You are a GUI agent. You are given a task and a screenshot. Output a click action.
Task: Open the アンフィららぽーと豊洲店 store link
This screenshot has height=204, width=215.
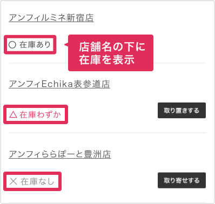(x=60, y=154)
